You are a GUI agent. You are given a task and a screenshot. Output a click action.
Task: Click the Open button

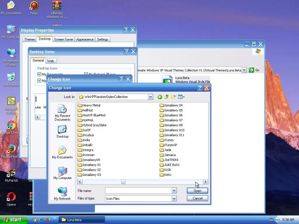[x=197, y=191]
